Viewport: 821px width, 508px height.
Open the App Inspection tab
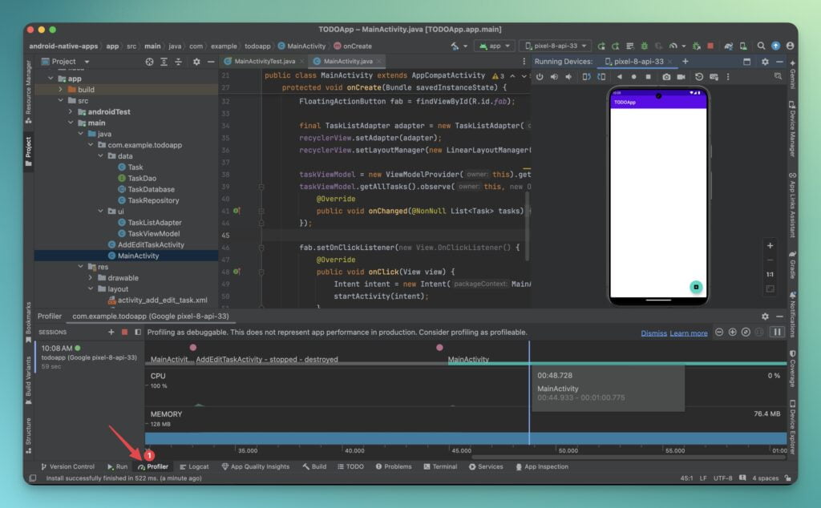pos(541,466)
